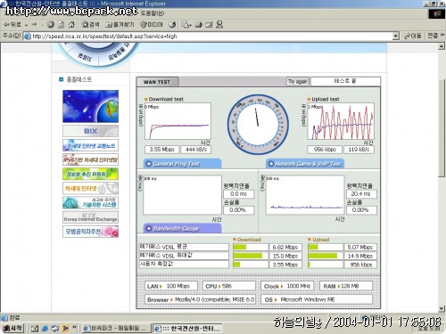This screenshot has height=334, width=446.
Task: Open the 도움말(H) Help menu
Action: coord(153,13)
